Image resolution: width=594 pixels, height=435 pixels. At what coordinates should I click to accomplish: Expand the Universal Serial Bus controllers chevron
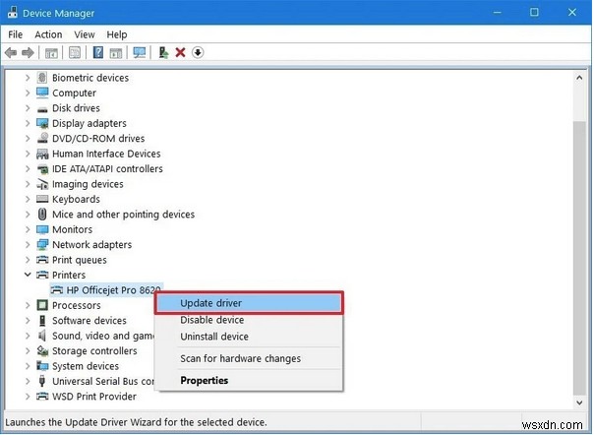click(28, 381)
